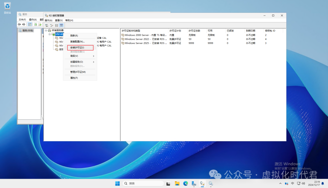Screen dimensions: 328x188
Task: Click the Windows Start button
Action: 117,183
